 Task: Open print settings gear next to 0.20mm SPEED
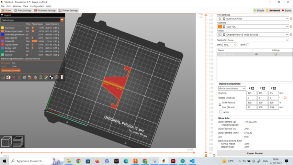(291, 19)
